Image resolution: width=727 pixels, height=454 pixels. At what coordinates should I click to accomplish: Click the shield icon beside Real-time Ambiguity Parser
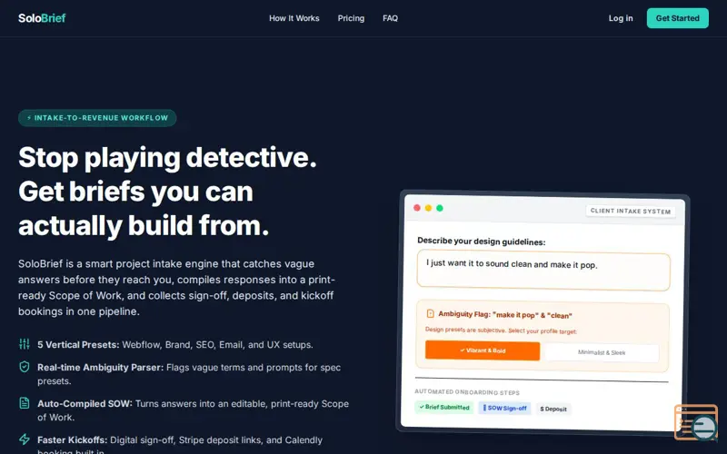pos(25,367)
